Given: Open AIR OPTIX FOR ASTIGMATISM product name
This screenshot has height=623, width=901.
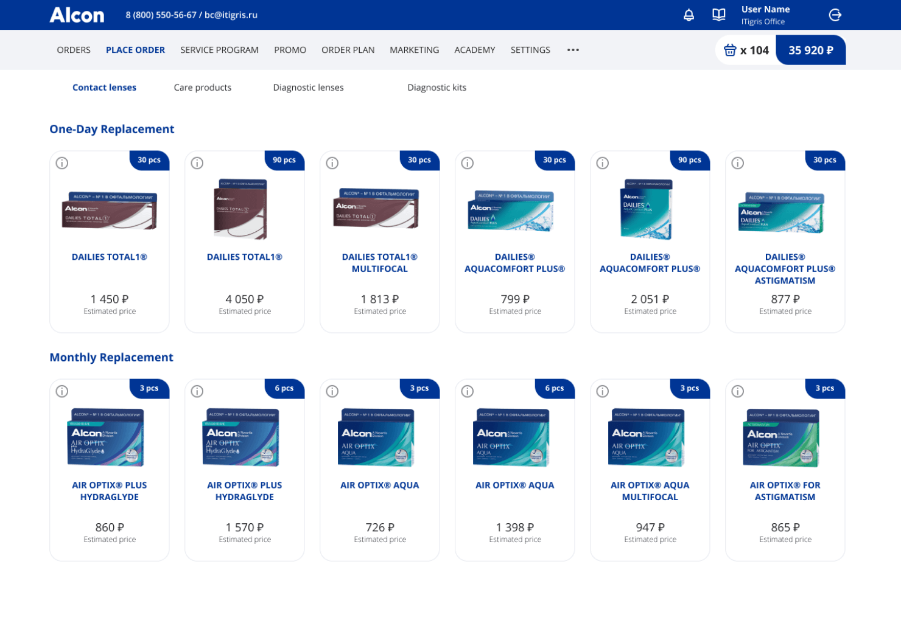Looking at the screenshot, I should 785,491.
